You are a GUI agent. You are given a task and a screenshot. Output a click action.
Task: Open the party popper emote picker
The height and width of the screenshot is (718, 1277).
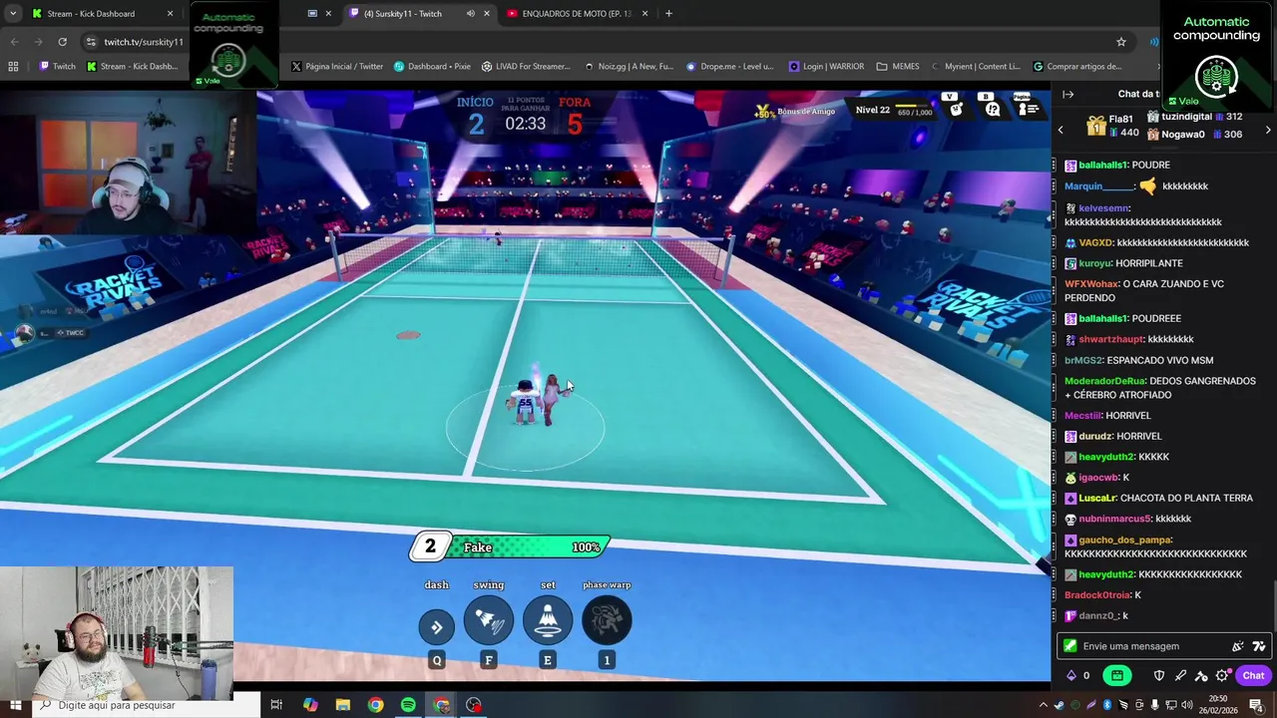click(1238, 646)
